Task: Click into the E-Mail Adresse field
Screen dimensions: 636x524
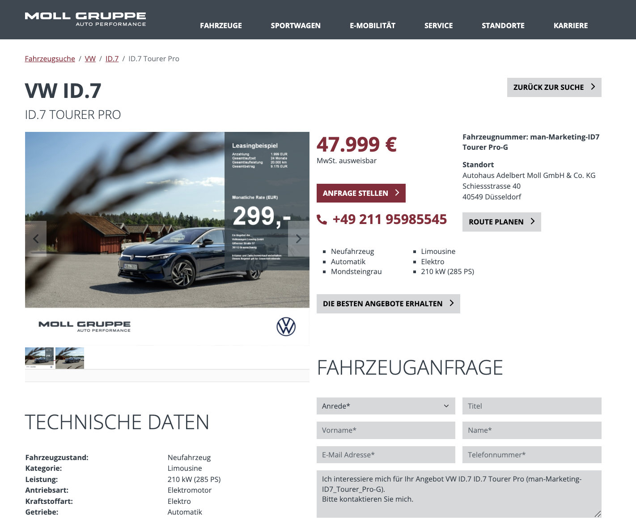Action: [x=386, y=455]
